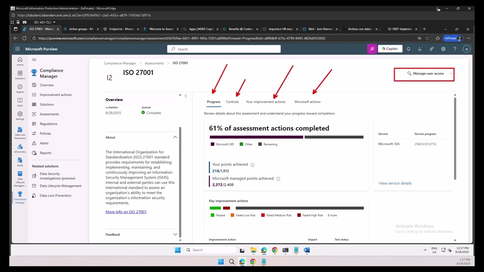Image resolution: width=484 pixels, height=272 pixels.
Task: Go back in the browser
Action: click(x=16, y=38)
